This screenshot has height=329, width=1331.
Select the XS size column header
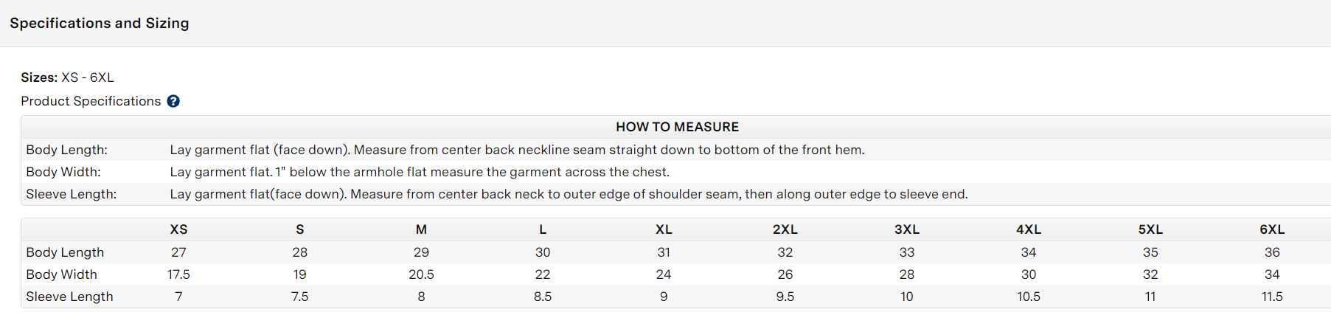coord(178,229)
